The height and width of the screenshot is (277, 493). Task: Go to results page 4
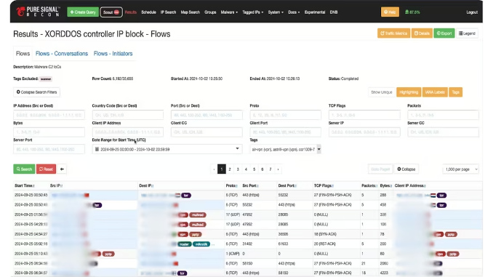(x=246, y=169)
